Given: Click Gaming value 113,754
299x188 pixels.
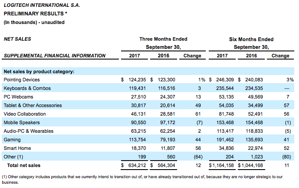Looking at the screenshot, I should 137,140.
